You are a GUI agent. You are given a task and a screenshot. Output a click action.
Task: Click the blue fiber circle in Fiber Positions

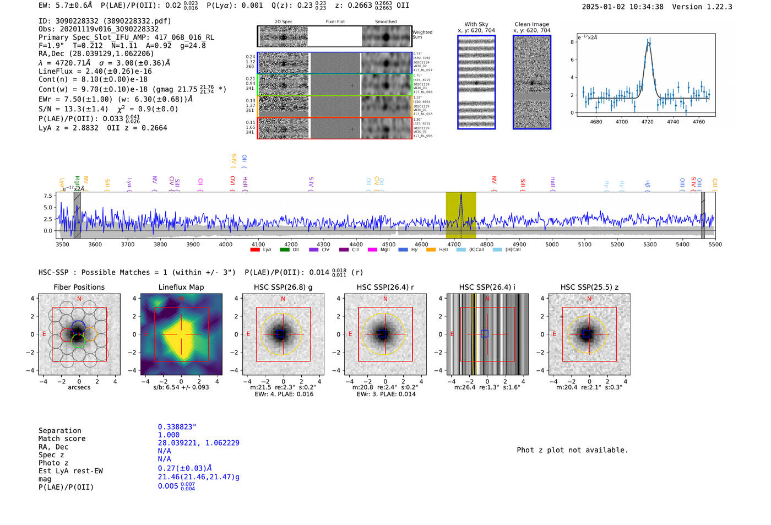click(78, 327)
